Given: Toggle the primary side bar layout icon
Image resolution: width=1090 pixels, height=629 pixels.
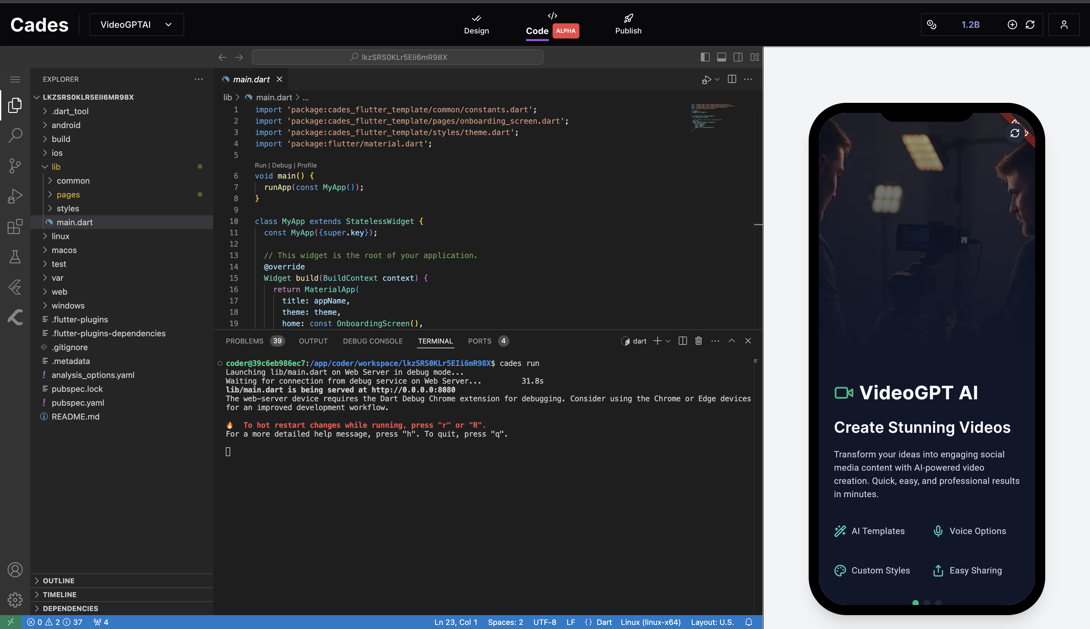Looking at the screenshot, I should (705, 57).
